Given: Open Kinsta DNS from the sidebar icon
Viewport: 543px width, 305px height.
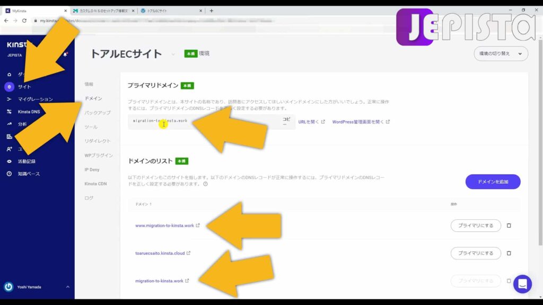Looking at the screenshot, I should click(8, 111).
